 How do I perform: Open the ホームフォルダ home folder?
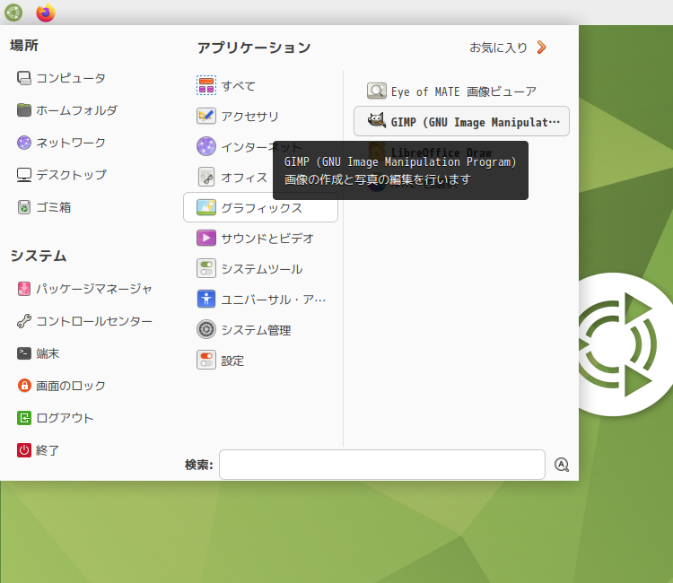pyautogui.click(x=67, y=110)
